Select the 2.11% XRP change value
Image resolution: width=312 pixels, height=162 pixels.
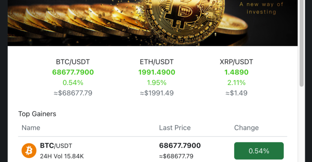(236, 83)
